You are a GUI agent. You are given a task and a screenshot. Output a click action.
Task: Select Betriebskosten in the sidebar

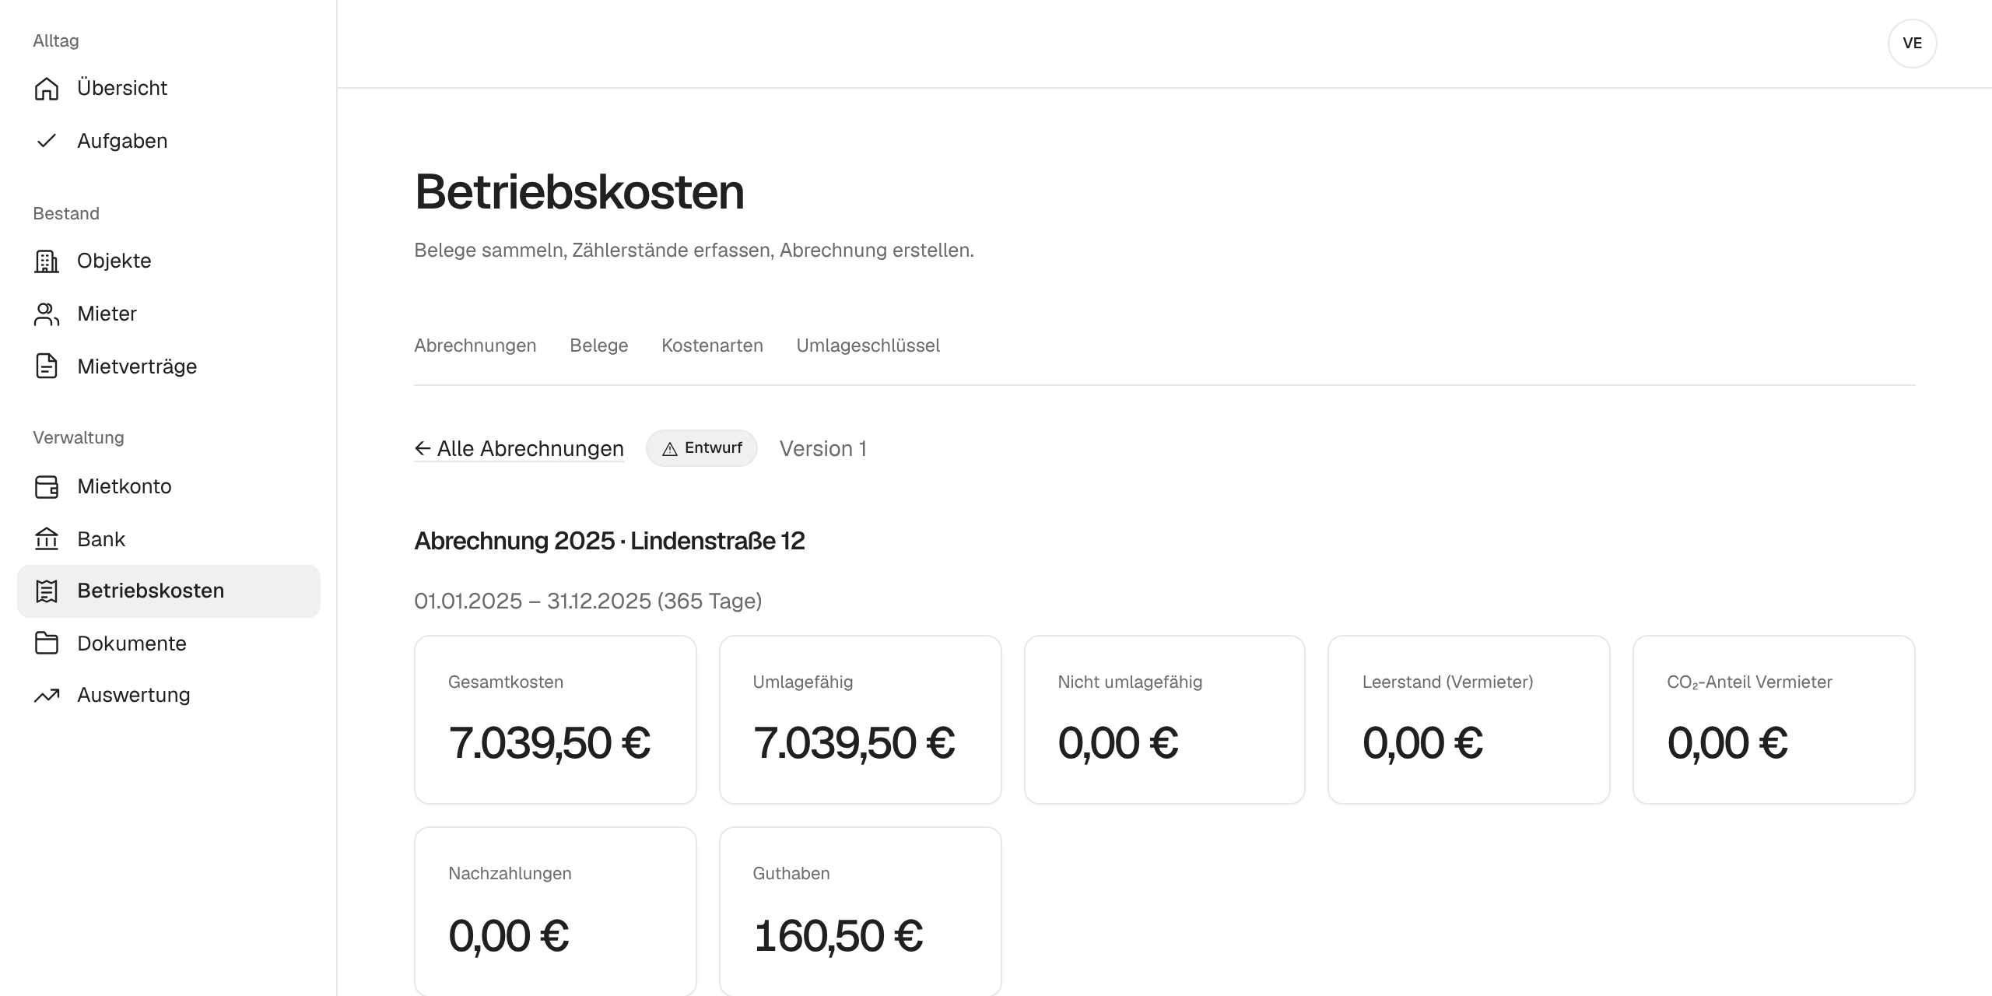(169, 591)
